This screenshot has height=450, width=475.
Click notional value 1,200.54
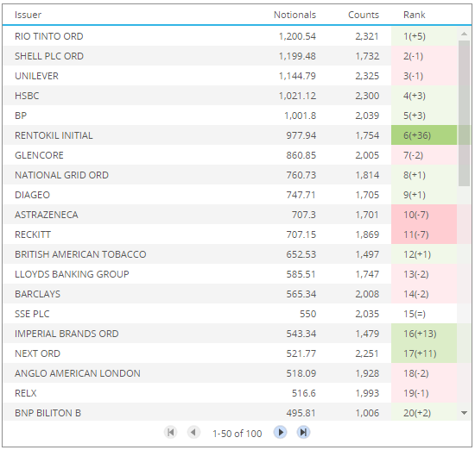point(297,36)
